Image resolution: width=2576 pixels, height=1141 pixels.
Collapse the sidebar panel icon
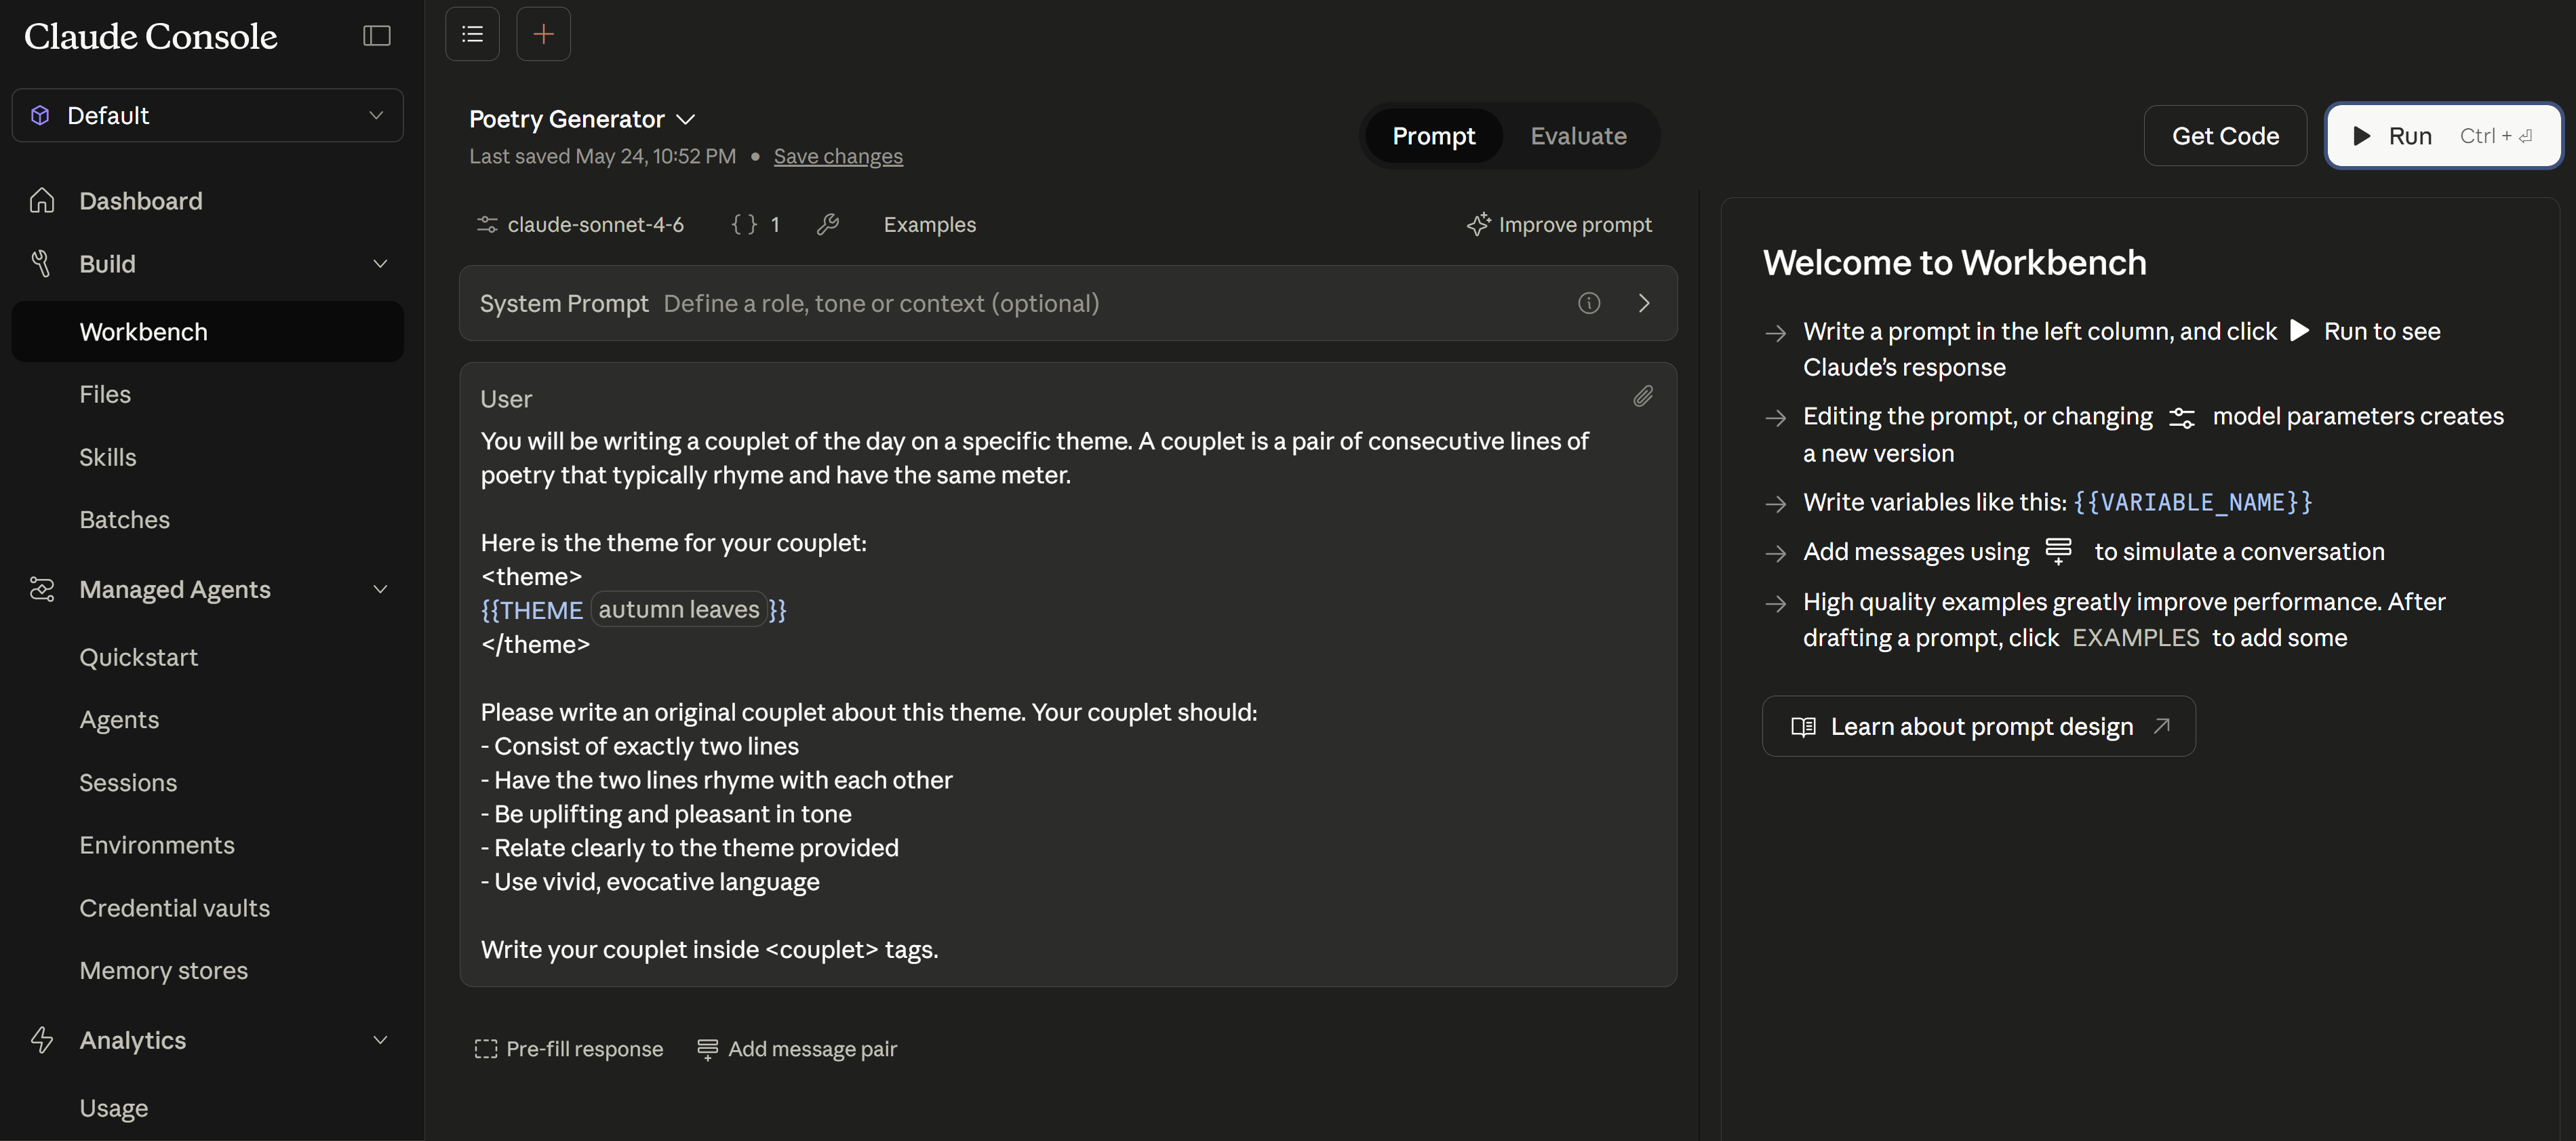pyautogui.click(x=376, y=36)
